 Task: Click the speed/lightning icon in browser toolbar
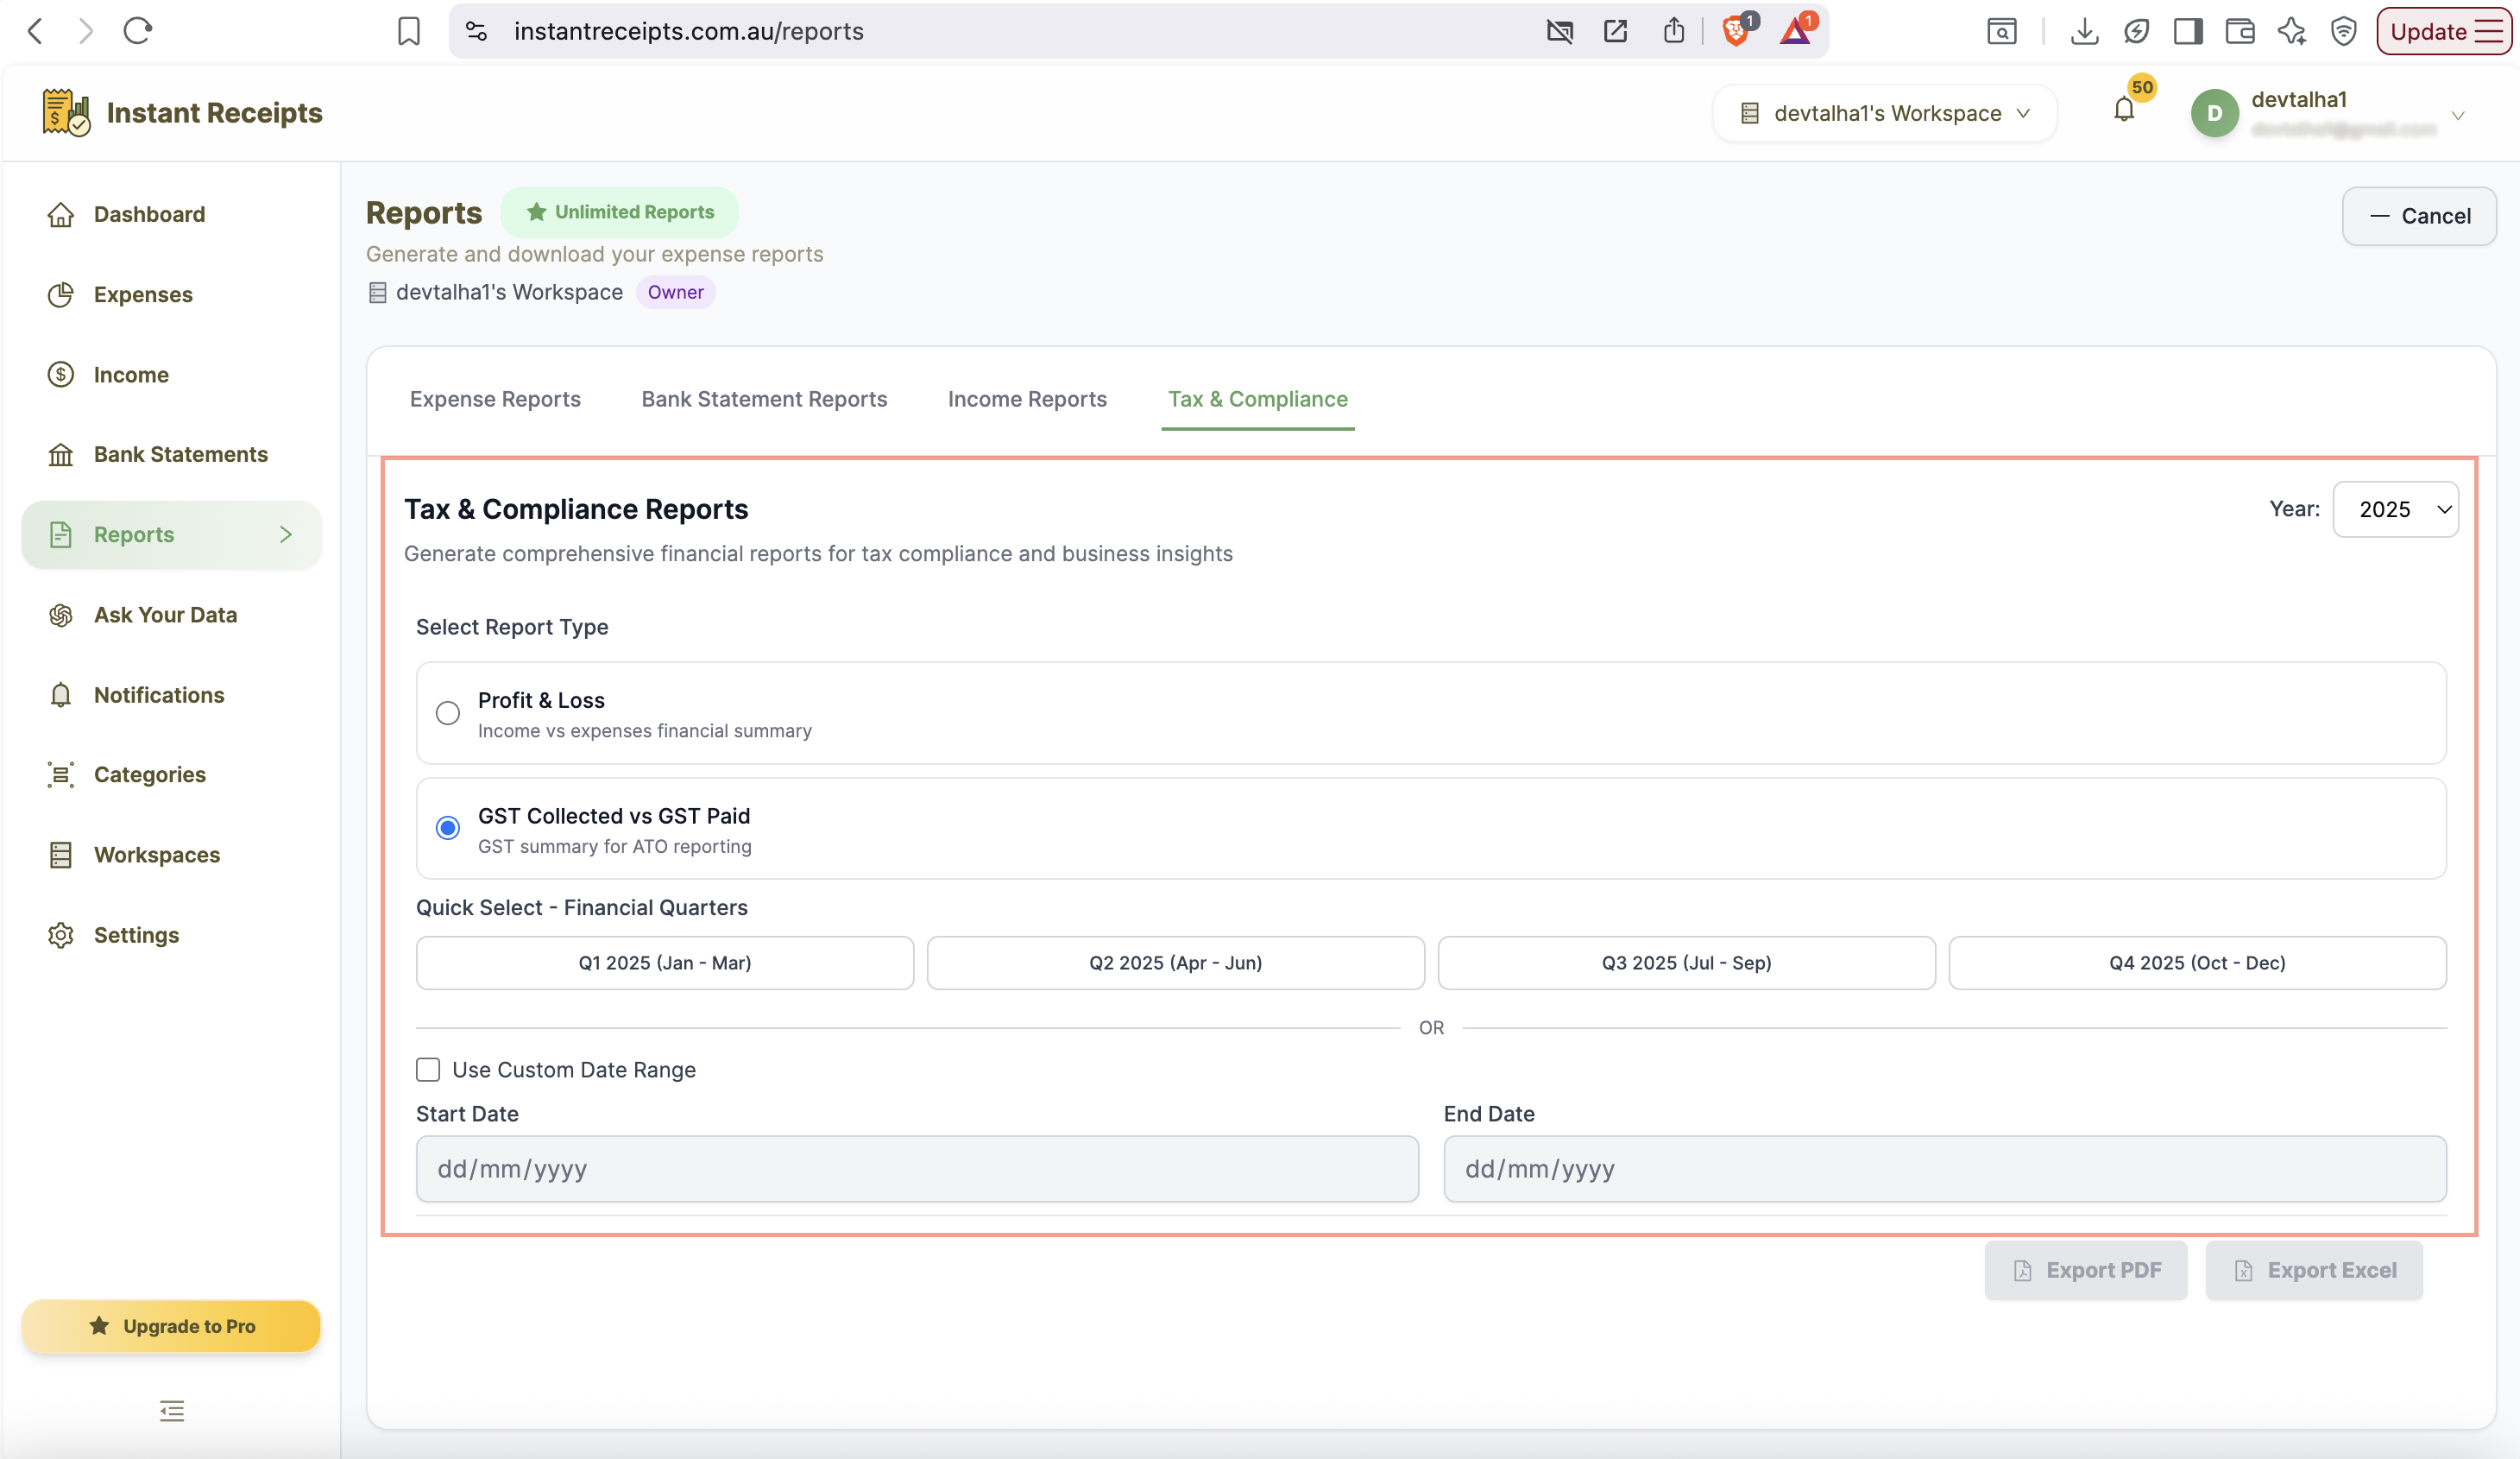tap(2136, 31)
